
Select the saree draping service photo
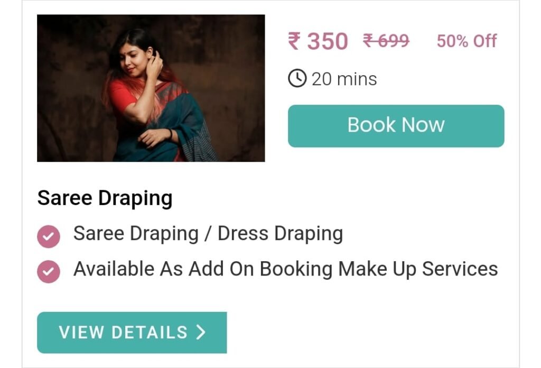coord(151,88)
